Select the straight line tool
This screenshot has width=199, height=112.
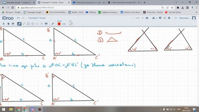(24, 24)
